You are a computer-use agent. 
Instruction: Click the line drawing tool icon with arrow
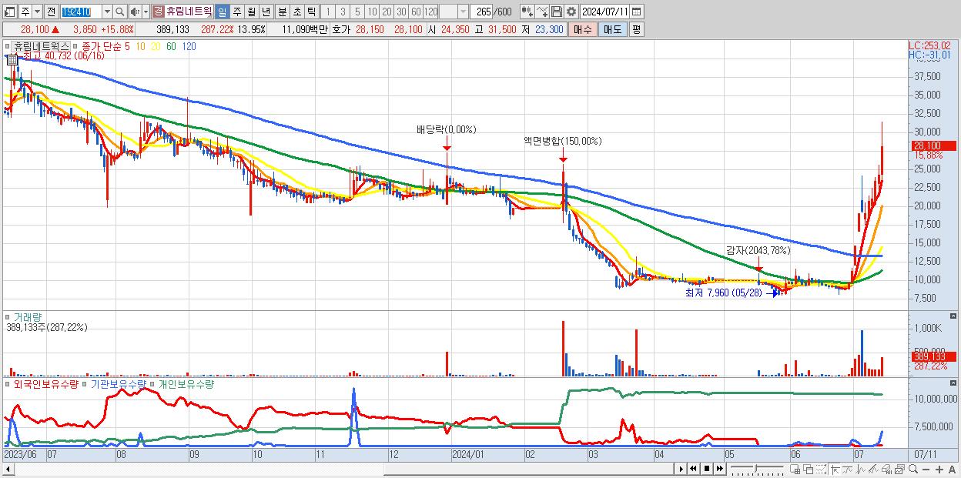835,469
